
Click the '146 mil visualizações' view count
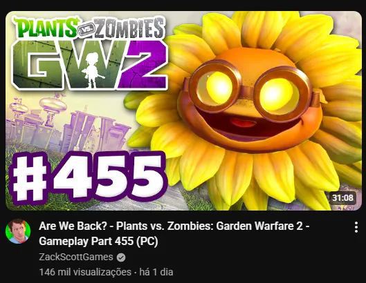click(x=85, y=272)
